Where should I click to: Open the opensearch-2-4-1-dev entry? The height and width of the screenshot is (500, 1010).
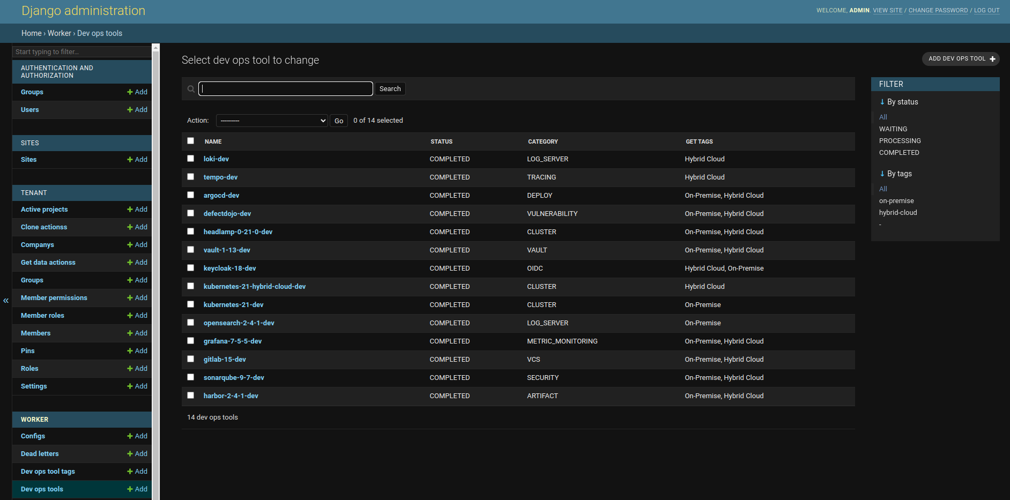[x=239, y=323]
